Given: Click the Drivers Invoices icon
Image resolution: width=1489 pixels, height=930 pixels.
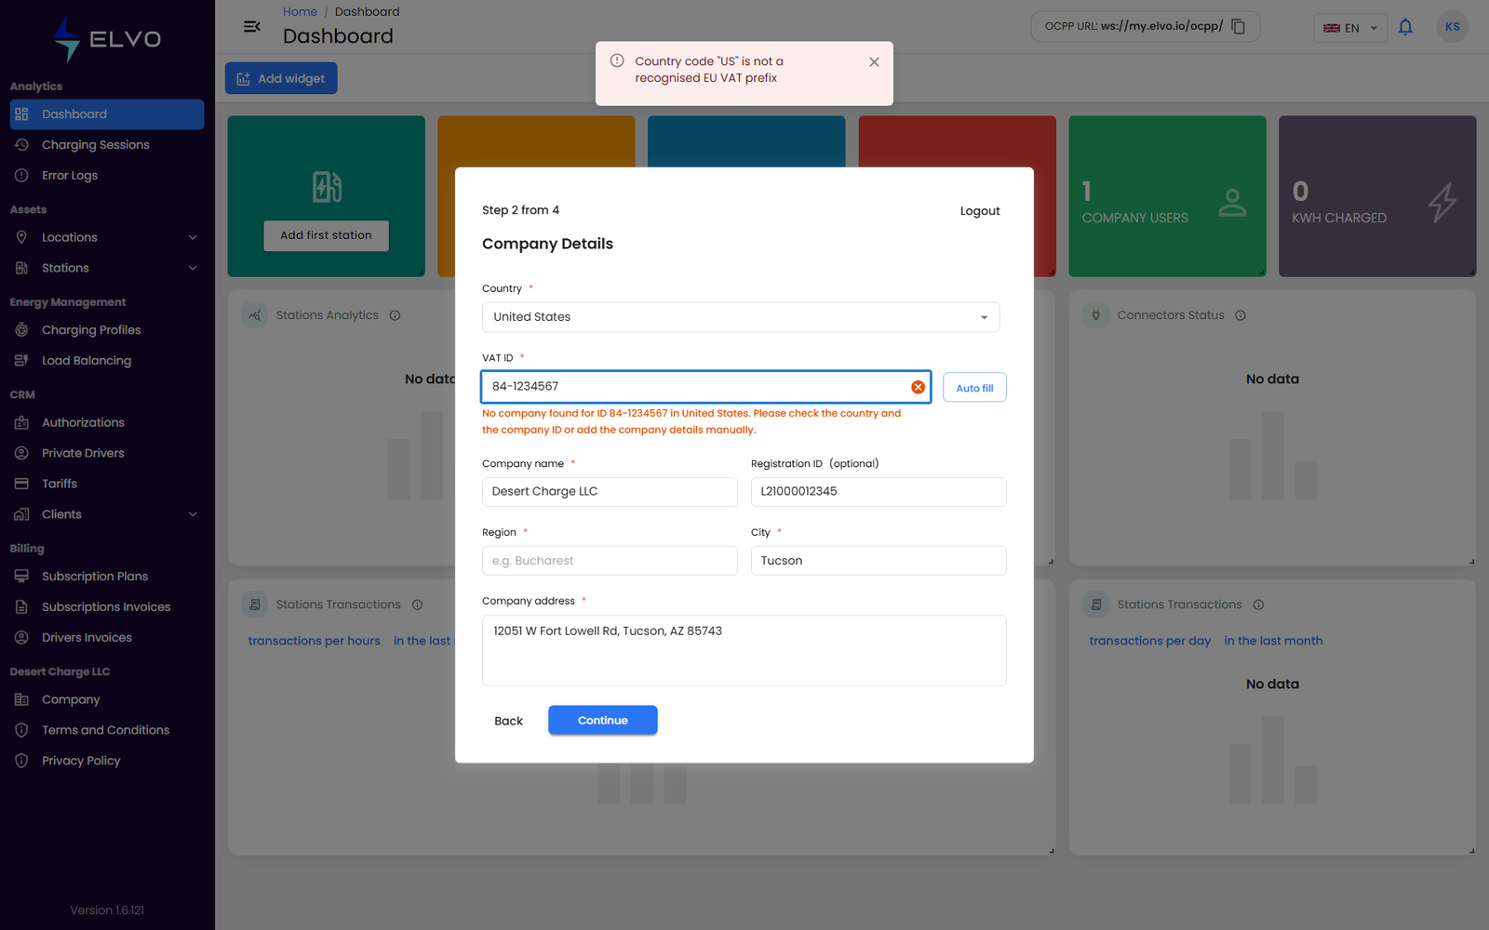Looking at the screenshot, I should tap(21, 638).
